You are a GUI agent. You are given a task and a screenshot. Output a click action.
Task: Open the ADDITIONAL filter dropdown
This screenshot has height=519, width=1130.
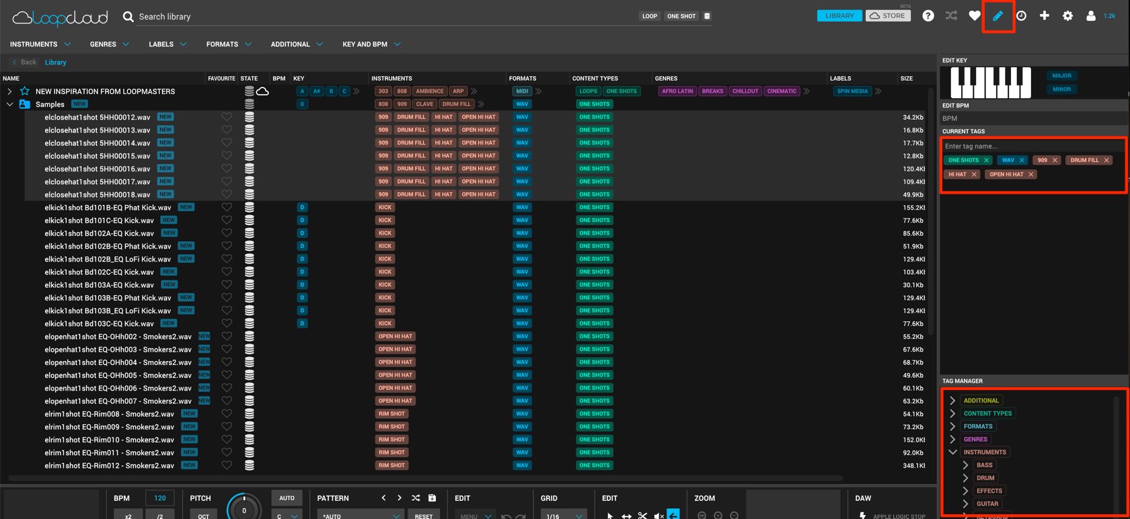[297, 44]
